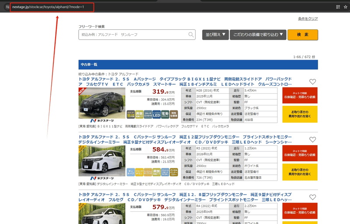Click the 11-inch navigation feature badge
The image size is (350, 224).
tap(131, 114)
